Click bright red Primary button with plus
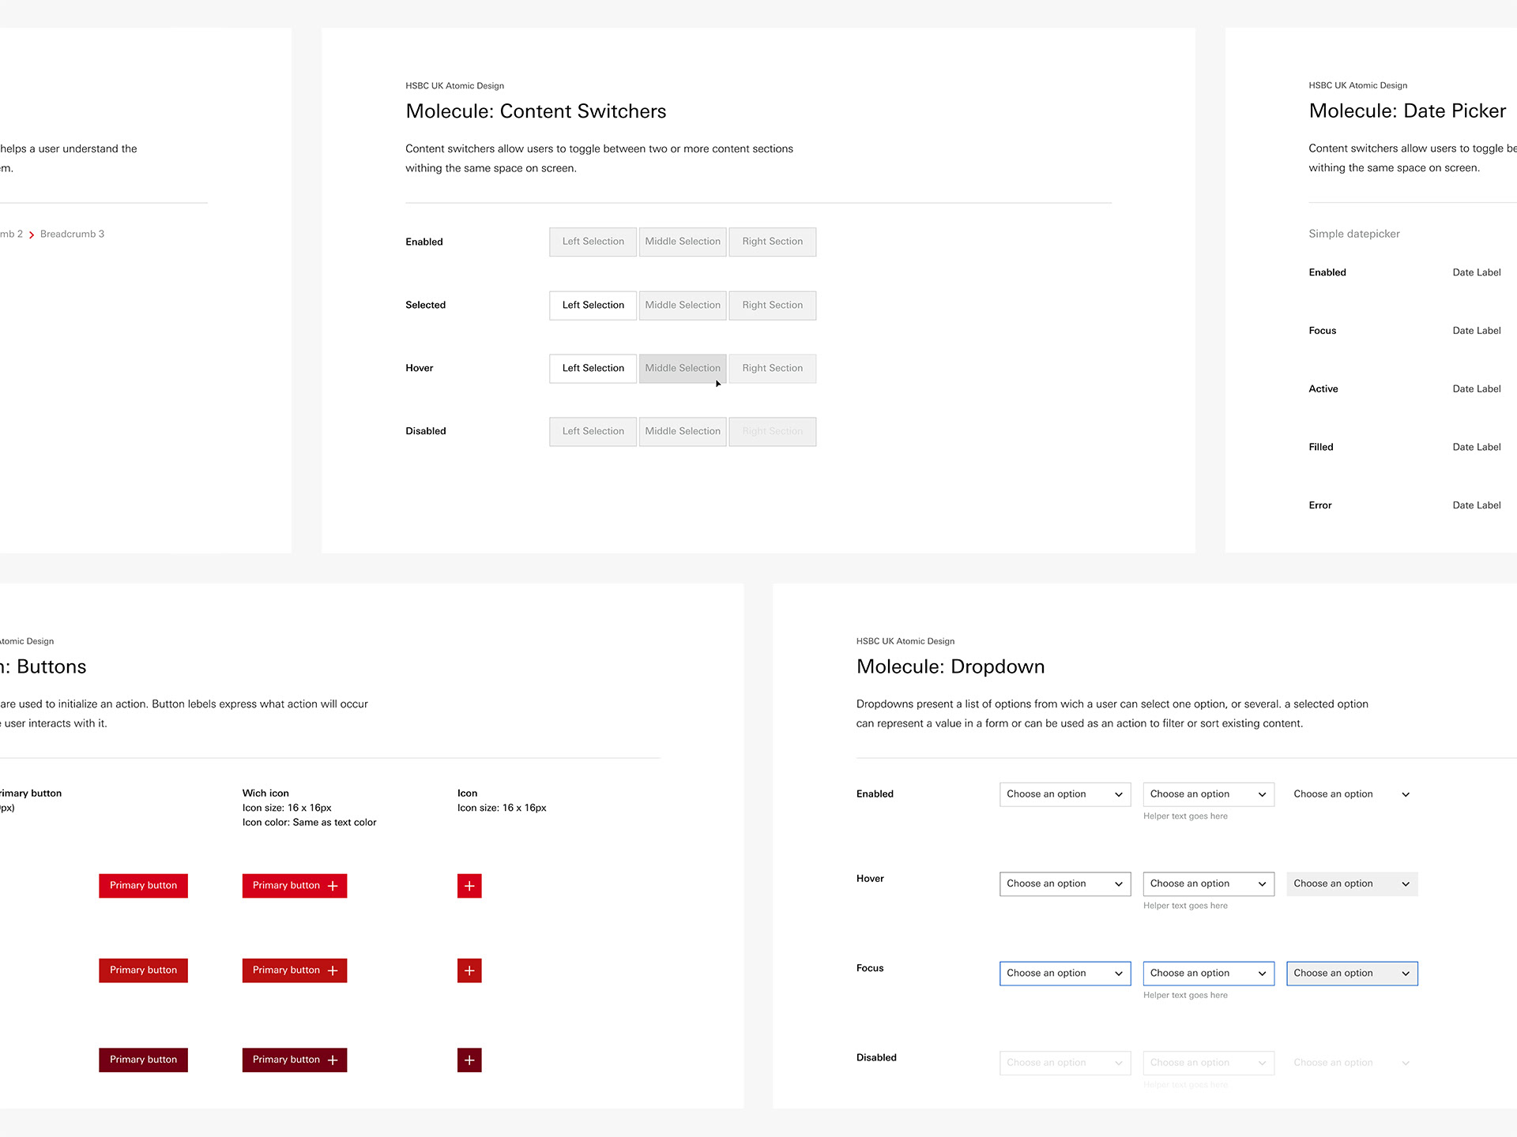This screenshot has height=1137, width=1517. coord(295,886)
